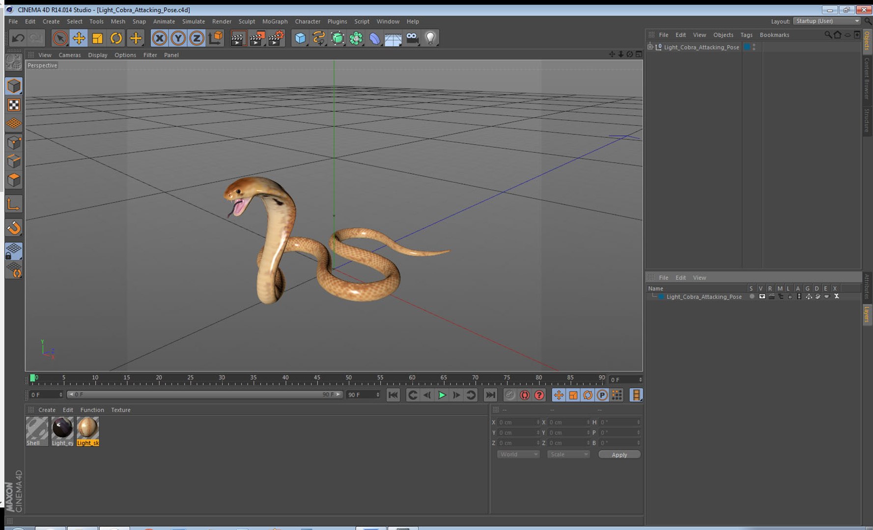Open the Scale mode dropdown
Screen dimensions: 873x530
click(x=568, y=454)
